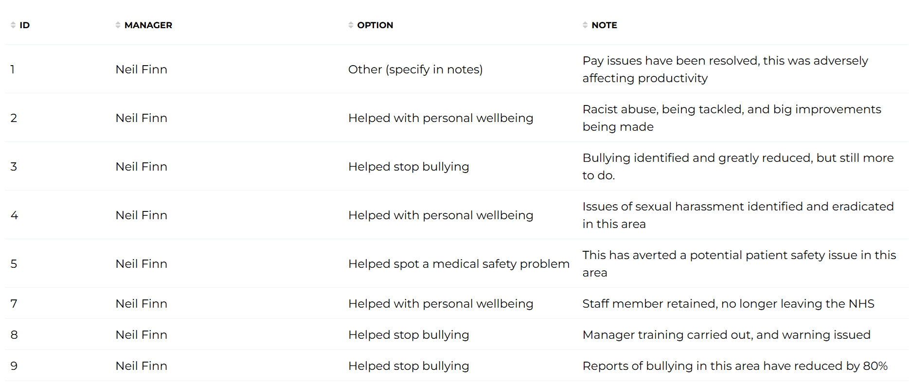The height and width of the screenshot is (383, 909).
Task: Click the racist abuse note in row 2
Action: coord(731,118)
